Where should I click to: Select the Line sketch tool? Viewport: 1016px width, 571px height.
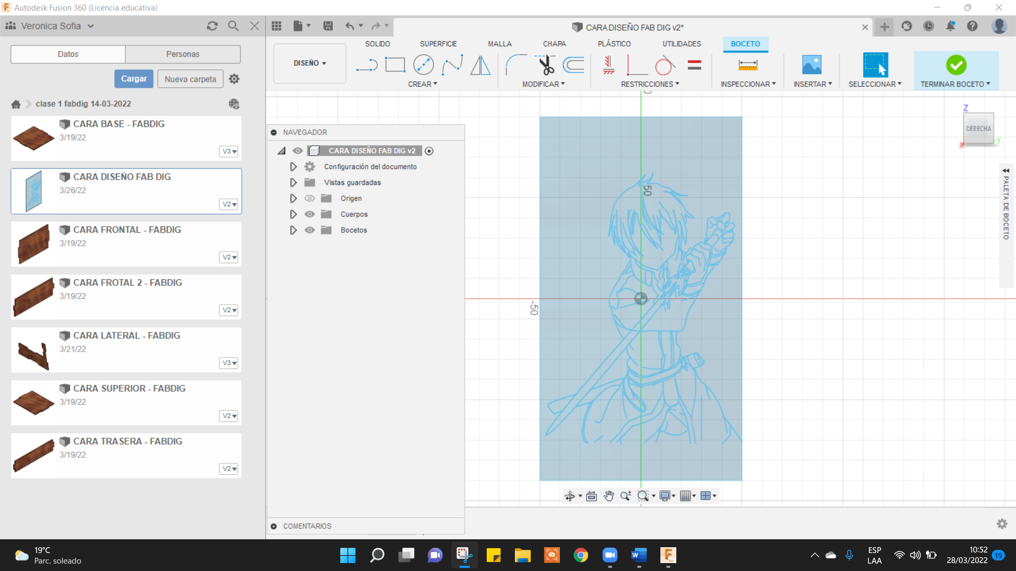(367, 65)
